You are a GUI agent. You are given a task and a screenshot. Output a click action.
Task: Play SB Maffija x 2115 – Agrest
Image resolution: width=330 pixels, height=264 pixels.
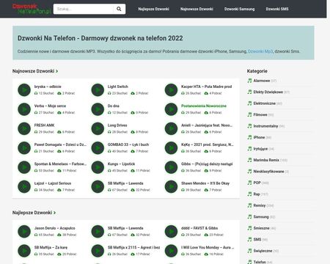98,251
